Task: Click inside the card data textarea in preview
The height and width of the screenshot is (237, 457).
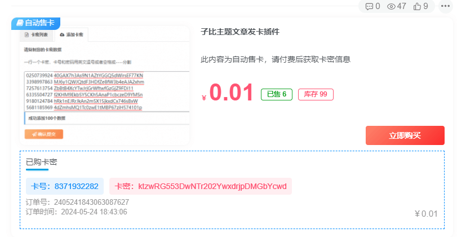Action: [x=107, y=91]
